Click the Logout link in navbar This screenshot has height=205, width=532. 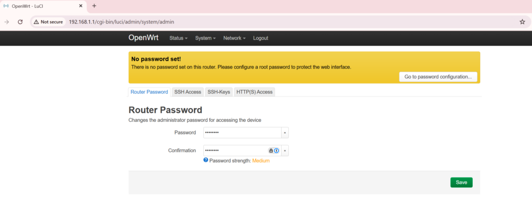pos(261,38)
